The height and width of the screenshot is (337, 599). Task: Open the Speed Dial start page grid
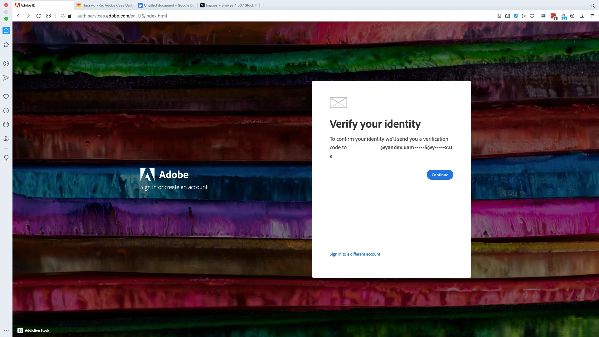click(48, 16)
